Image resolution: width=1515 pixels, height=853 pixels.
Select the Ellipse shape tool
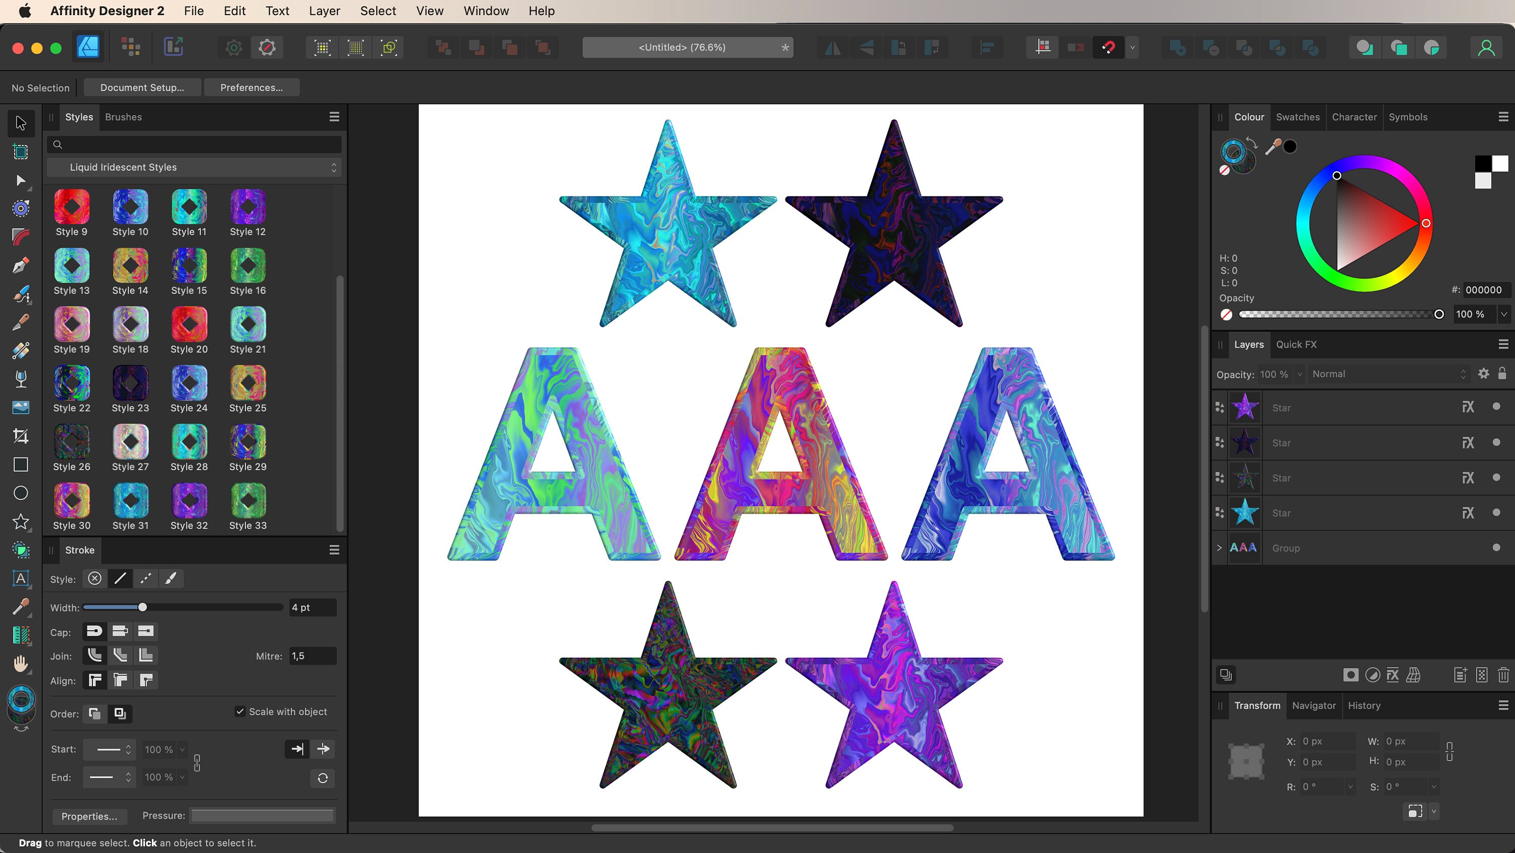(x=21, y=493)
